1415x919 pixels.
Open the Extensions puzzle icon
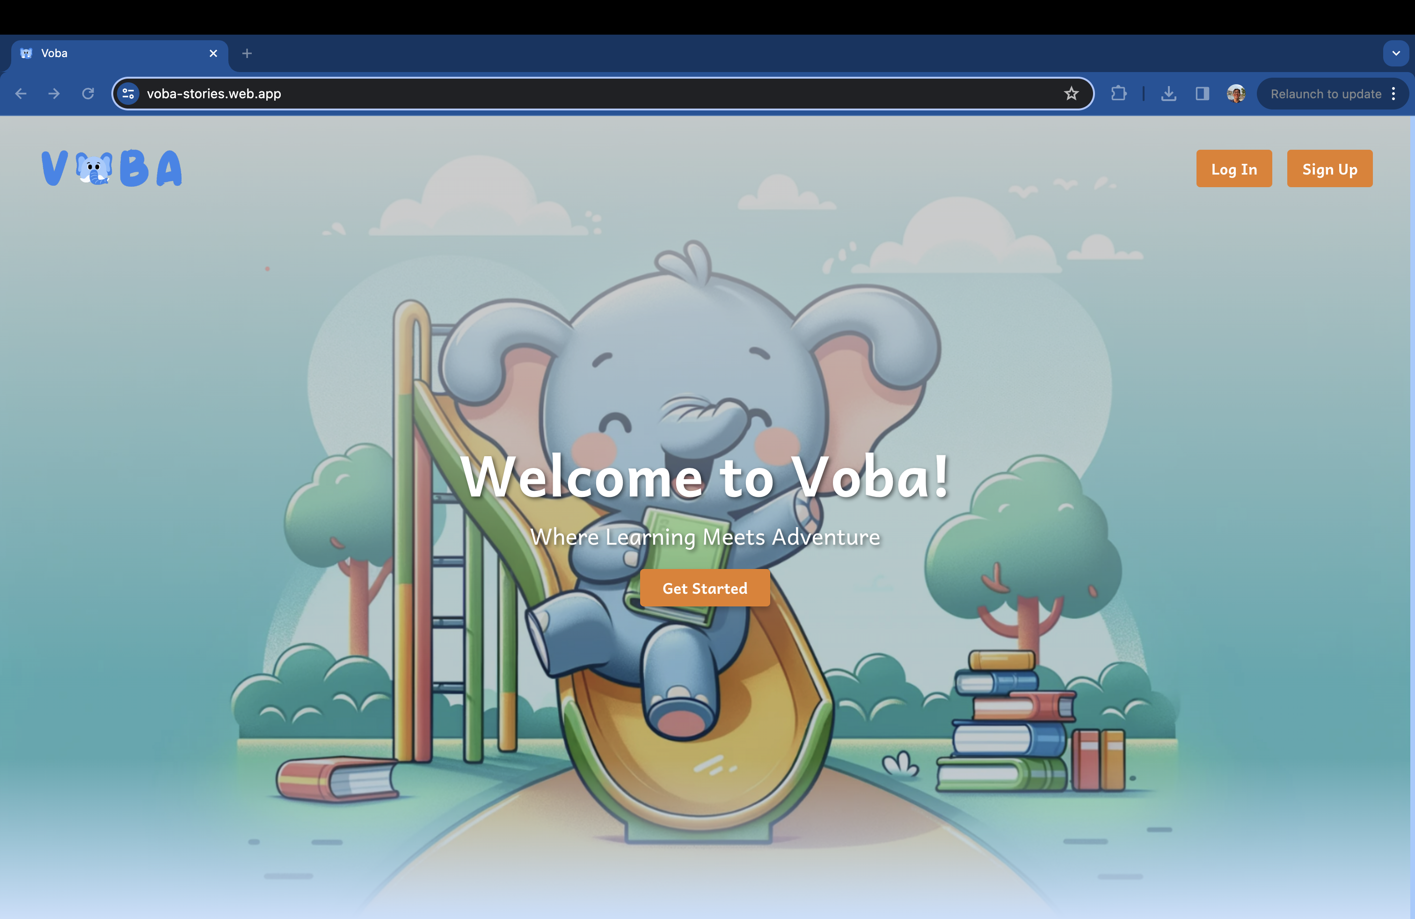coord(1118,94)
